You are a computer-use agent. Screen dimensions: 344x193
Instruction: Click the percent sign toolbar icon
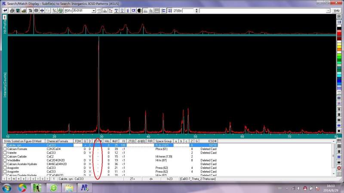tap(55, 10)
